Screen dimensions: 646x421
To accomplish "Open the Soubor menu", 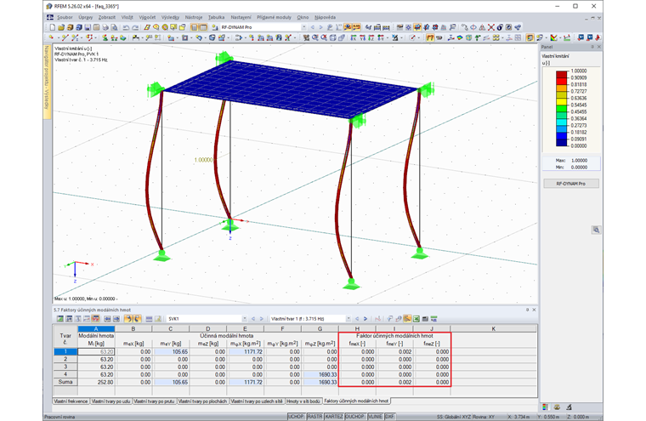I will click(65, 17).
